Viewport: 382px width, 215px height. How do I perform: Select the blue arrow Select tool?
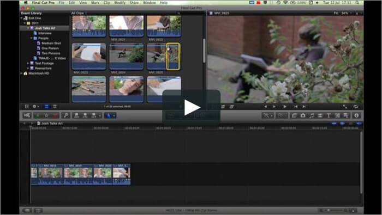(109, 115)
